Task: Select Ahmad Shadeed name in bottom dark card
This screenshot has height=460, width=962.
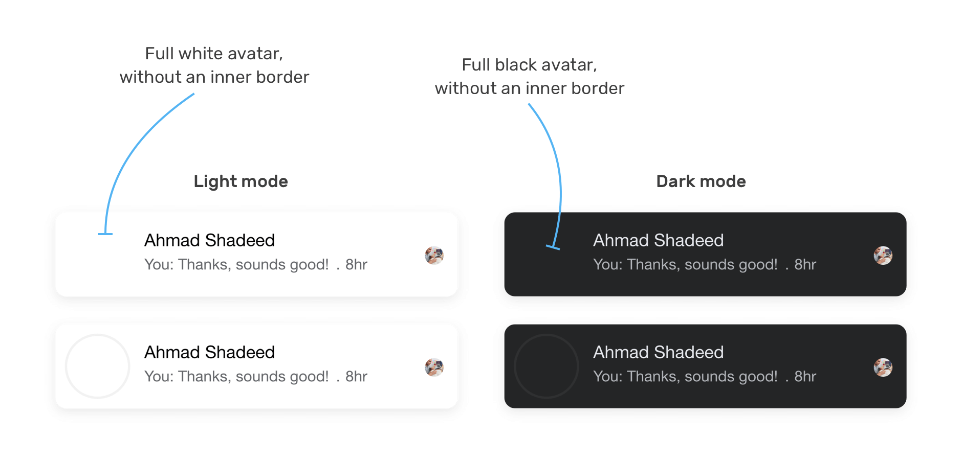Action: pyautogui.click(x=658, y=352)
